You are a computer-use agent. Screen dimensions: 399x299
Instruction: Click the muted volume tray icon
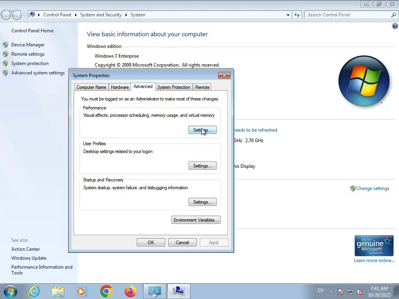point(360,292)
